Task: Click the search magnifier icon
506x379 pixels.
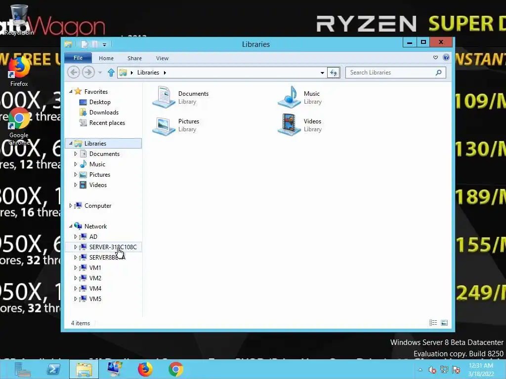Action: pyautogui.click(x=439, y=73)
